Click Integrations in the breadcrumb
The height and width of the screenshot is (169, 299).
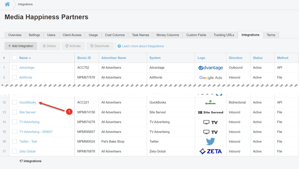25,4
